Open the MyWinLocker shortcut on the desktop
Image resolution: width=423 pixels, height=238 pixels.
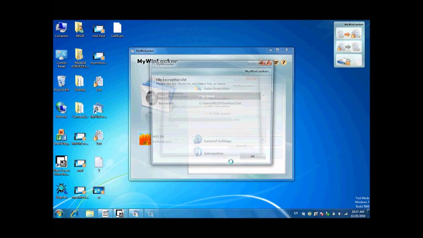(98, 111)
